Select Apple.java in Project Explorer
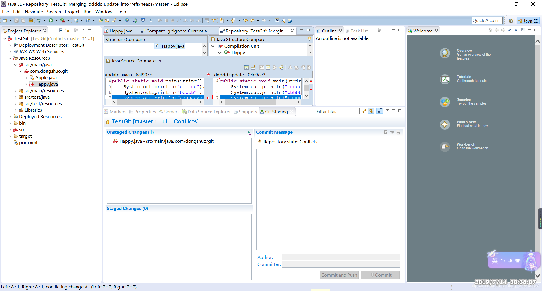 [x=46, y=78]
